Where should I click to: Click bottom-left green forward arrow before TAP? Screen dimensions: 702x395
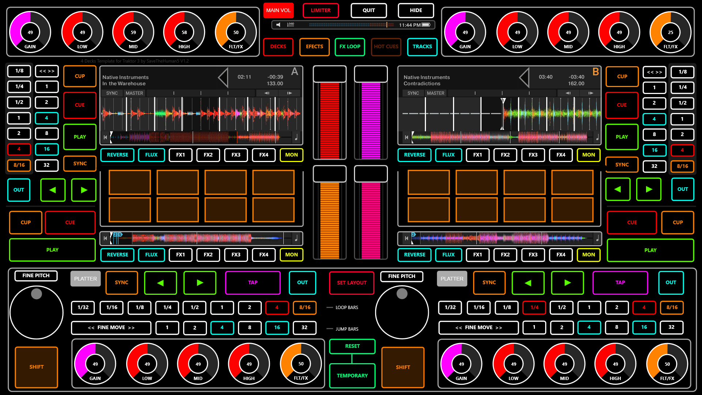[x=200, y=283]
